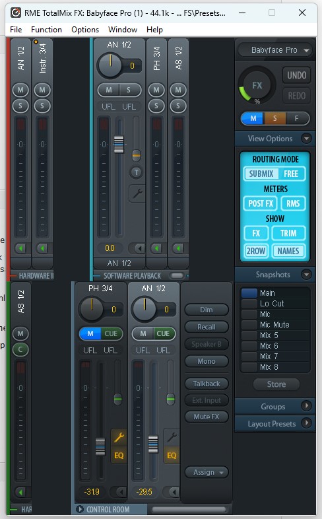Expand the Layout Presets section

tap(306, 423)
